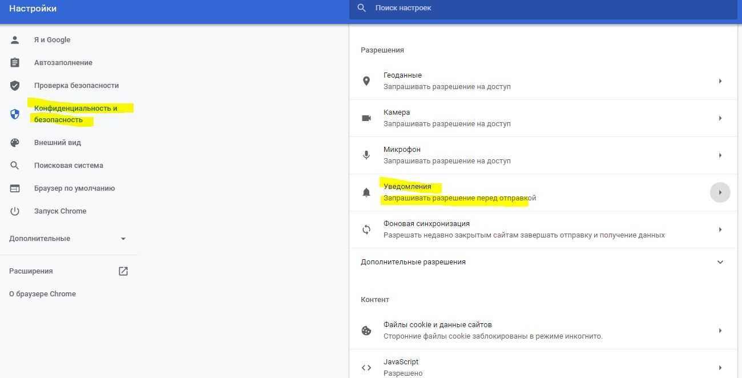The width and height of the screenshot is (742, 378).
Task: Open Браузер по умолчанию section
Action: click(74, 188)
